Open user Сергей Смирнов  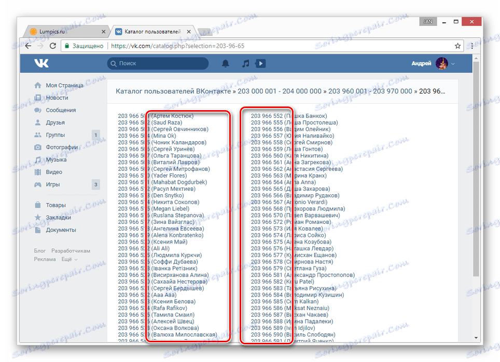coord(291,142)
